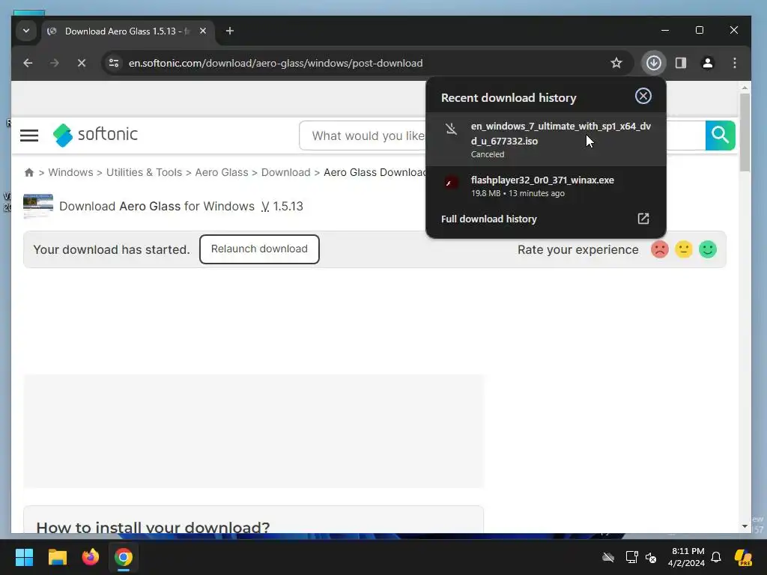
Task: Bookmark this page with star icon
Action: point(616,63)
